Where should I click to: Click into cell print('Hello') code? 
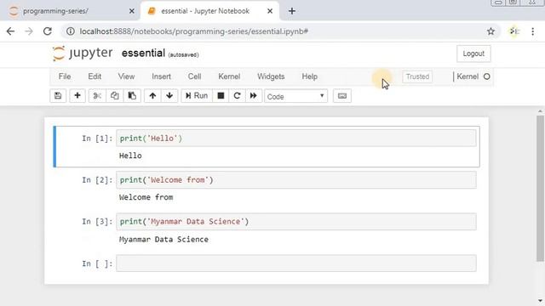point(296,138)
